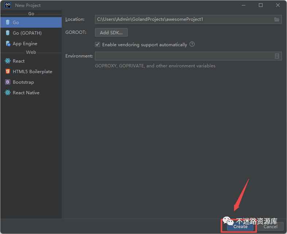Close the New Project dialog
This screenshot has width=287, height=234.
(278, 5)
